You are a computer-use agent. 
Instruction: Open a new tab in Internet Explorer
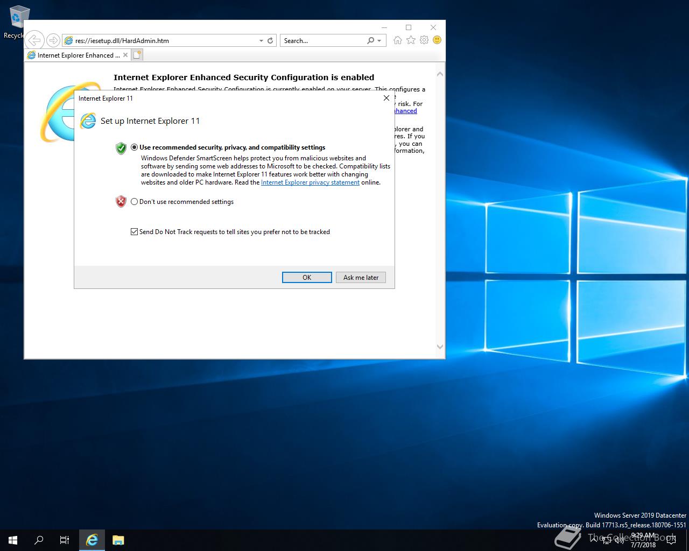click(x=137, y=55)
